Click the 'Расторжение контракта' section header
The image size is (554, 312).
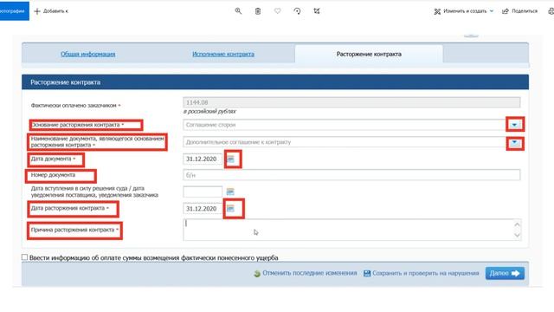(275, 82)
